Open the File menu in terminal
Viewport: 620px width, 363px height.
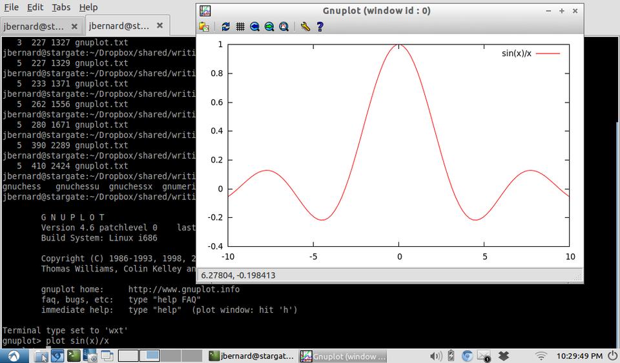pyautogui.click(x=11, y=7)
